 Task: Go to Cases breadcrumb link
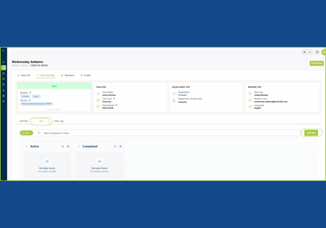(24, 65)
